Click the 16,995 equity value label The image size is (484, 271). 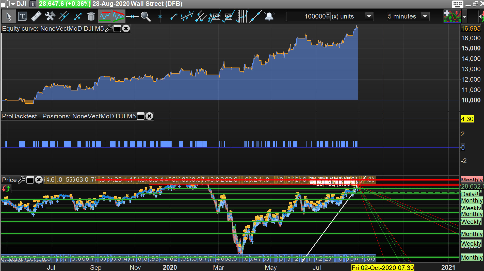coord(471,28)
